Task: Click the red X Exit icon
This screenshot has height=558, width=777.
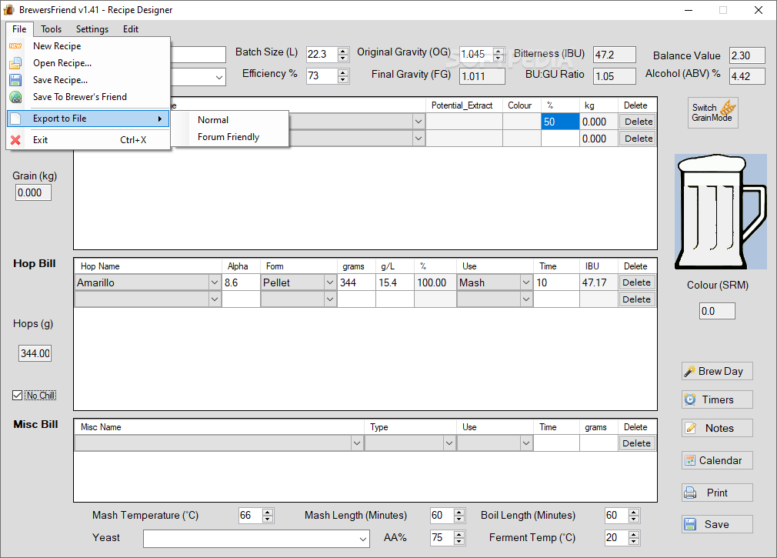Action: tap(15, 140)
